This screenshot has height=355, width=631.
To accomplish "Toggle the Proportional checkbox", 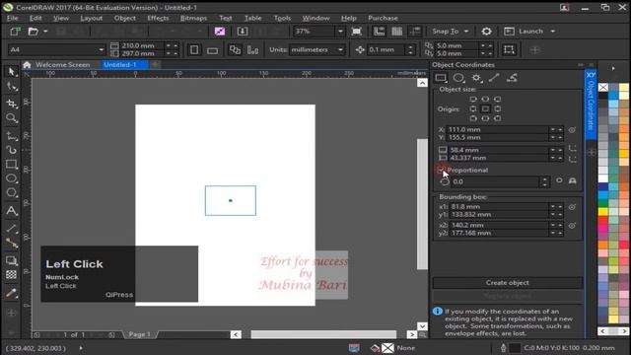I will click(441, 171).
